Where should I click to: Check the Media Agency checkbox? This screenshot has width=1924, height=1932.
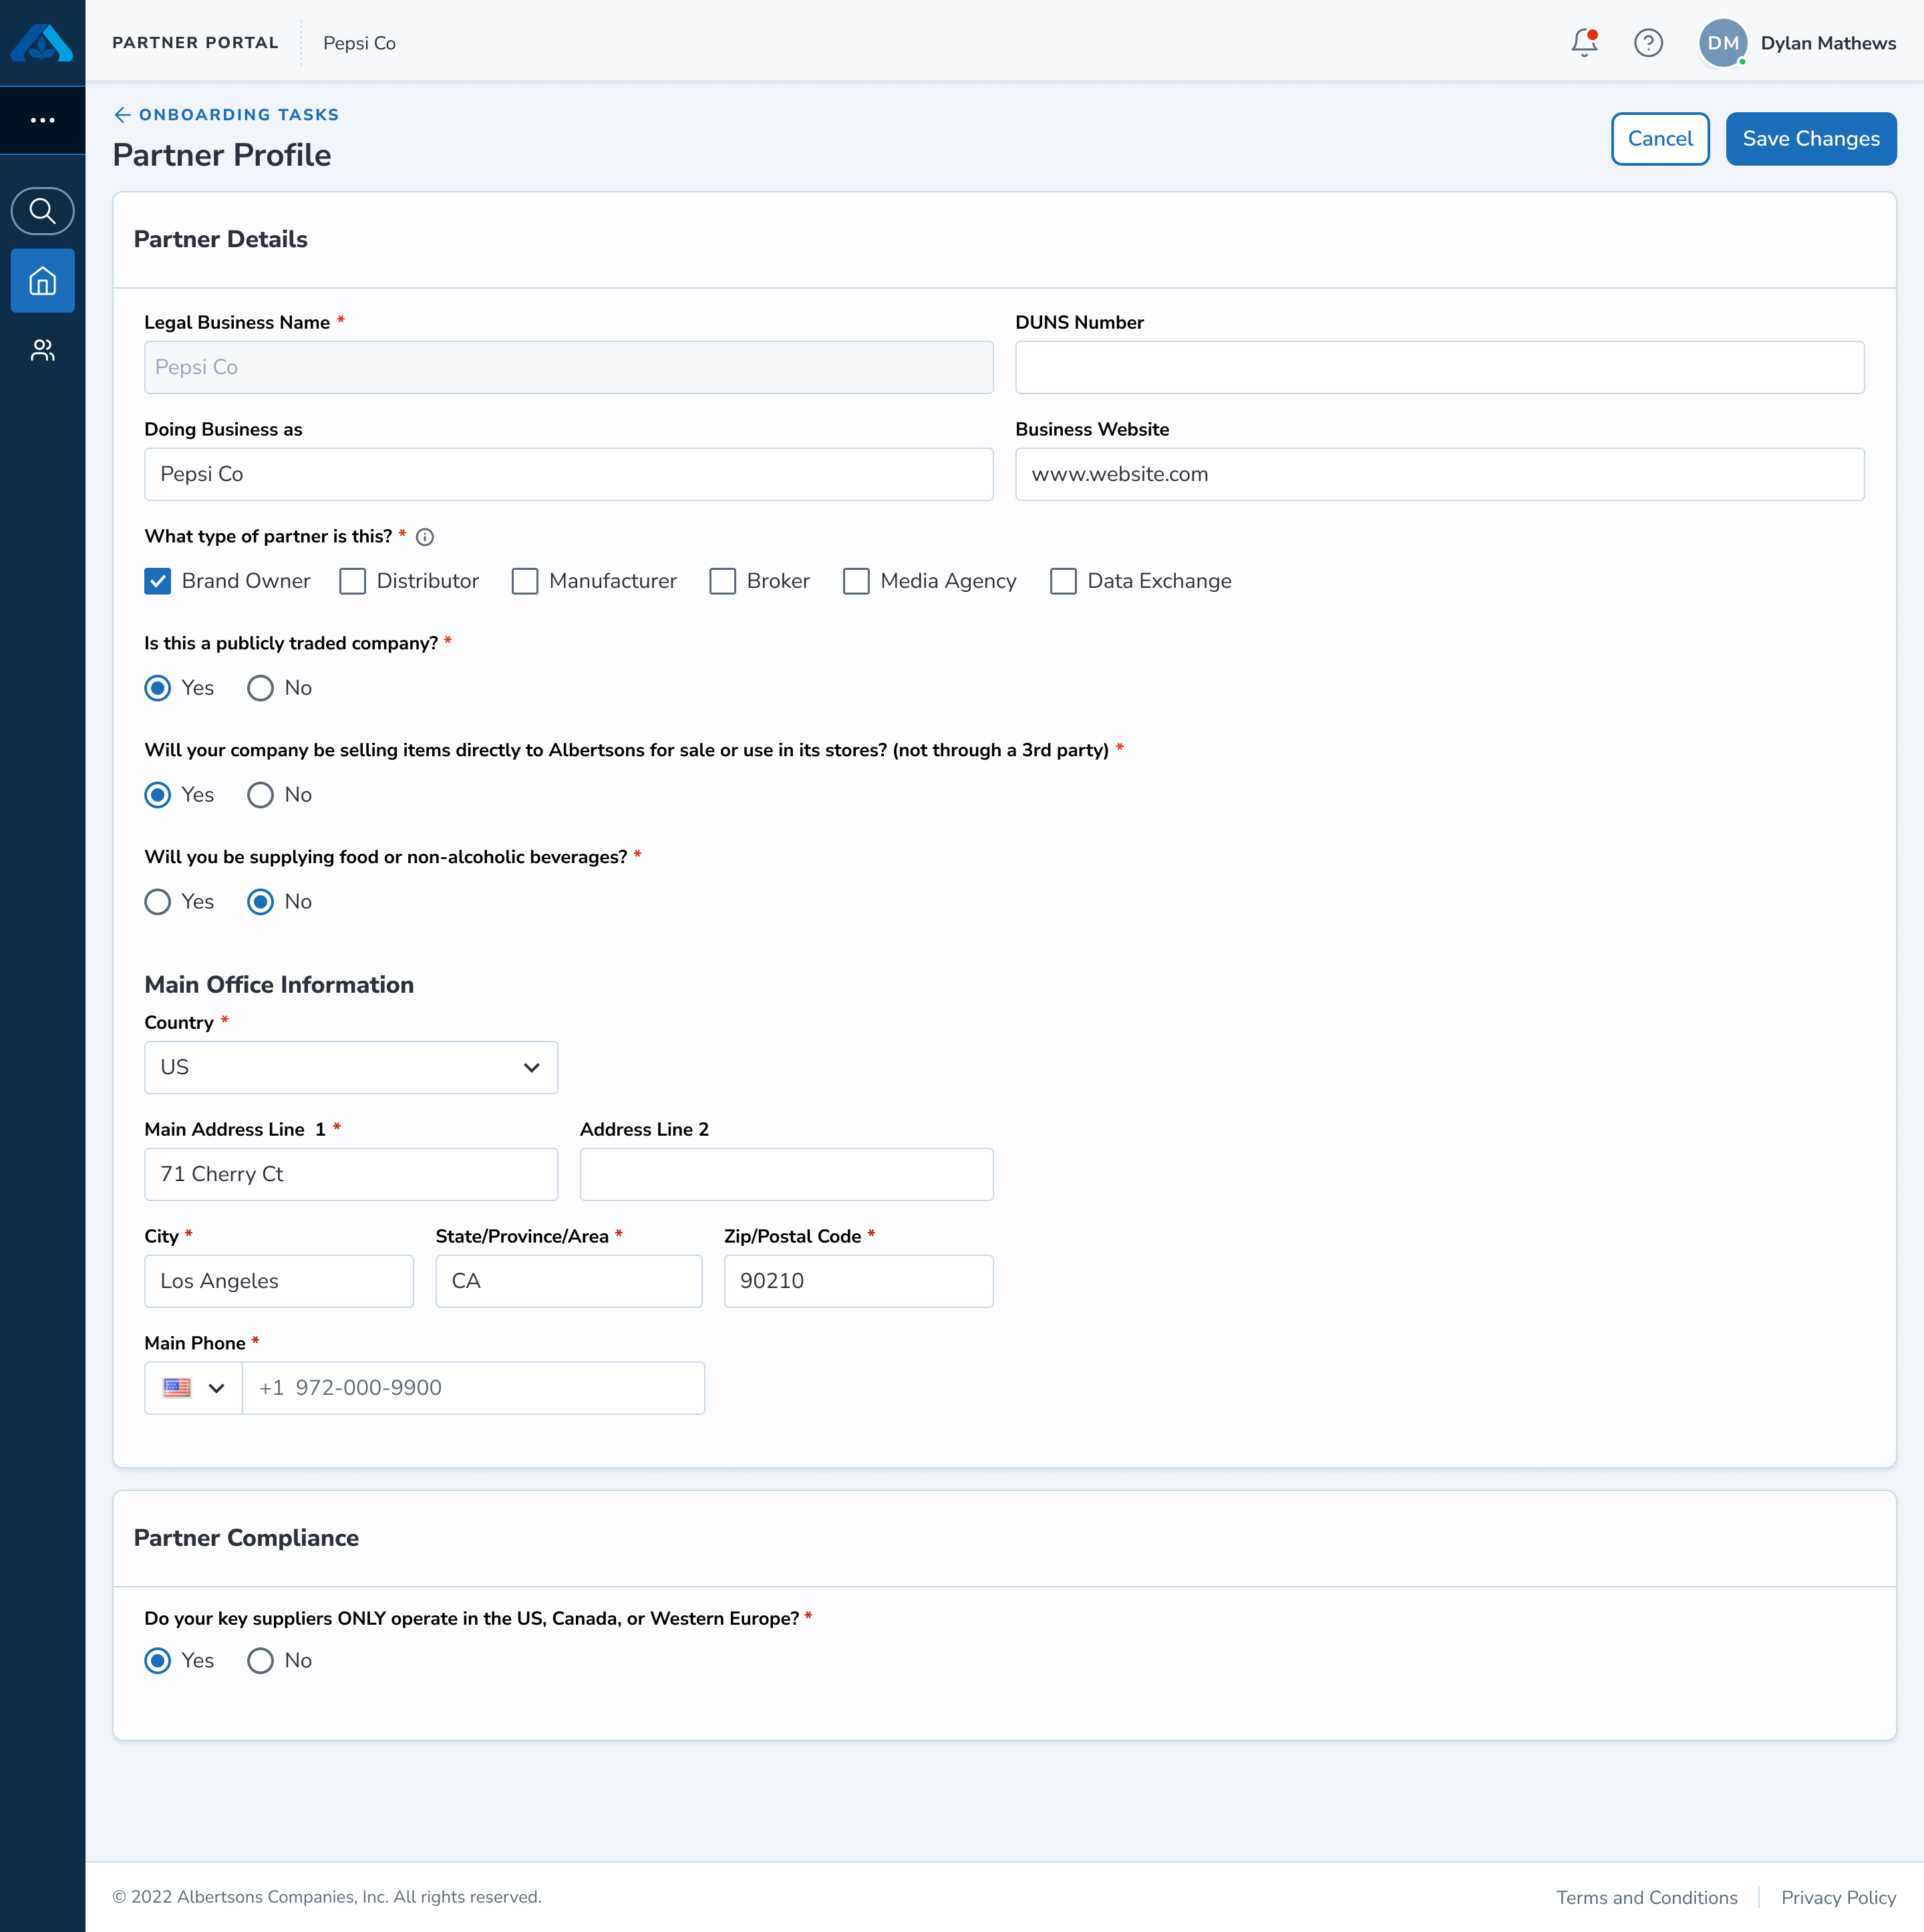click(x=857, y=581)
